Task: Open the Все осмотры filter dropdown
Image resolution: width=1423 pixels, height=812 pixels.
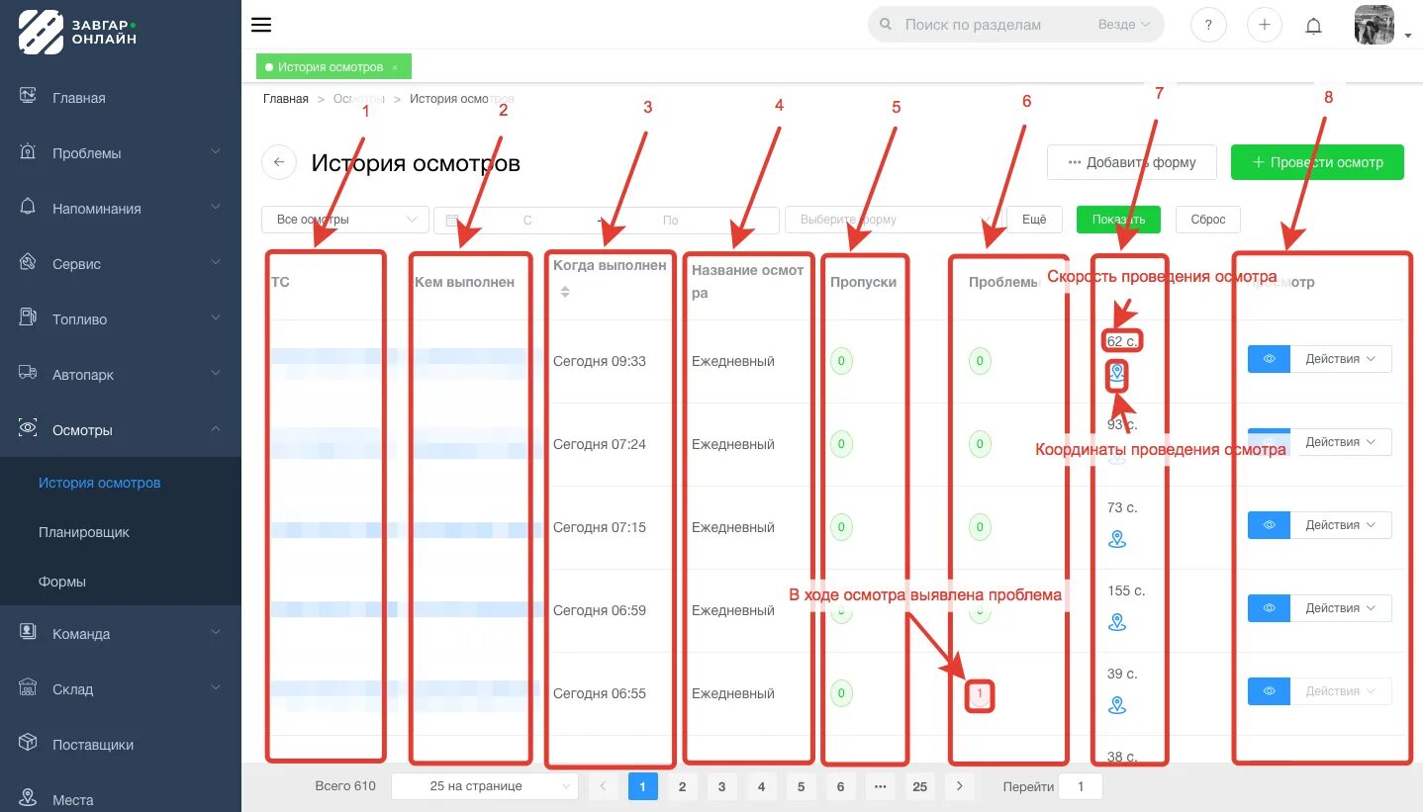Action: click(345, 220)
